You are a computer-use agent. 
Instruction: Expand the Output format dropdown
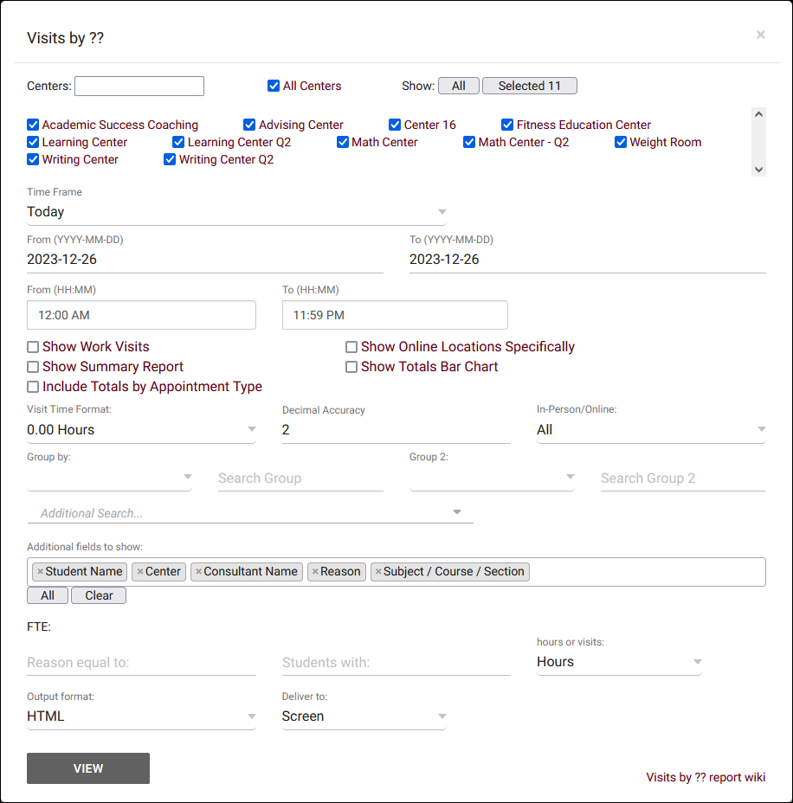point(141,716)
